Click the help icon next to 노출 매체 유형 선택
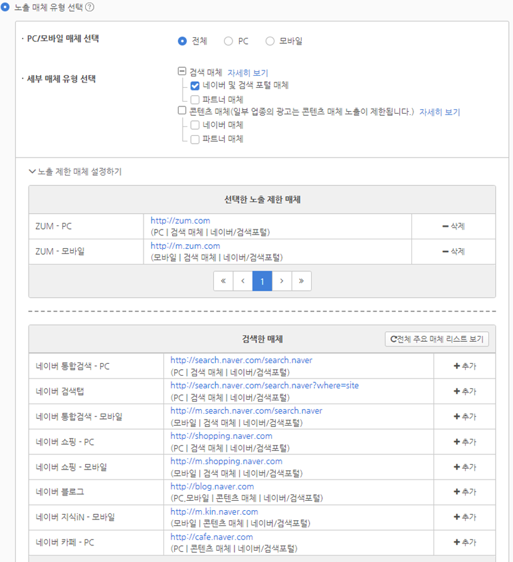The image size is (513, 562). point(90,7)
